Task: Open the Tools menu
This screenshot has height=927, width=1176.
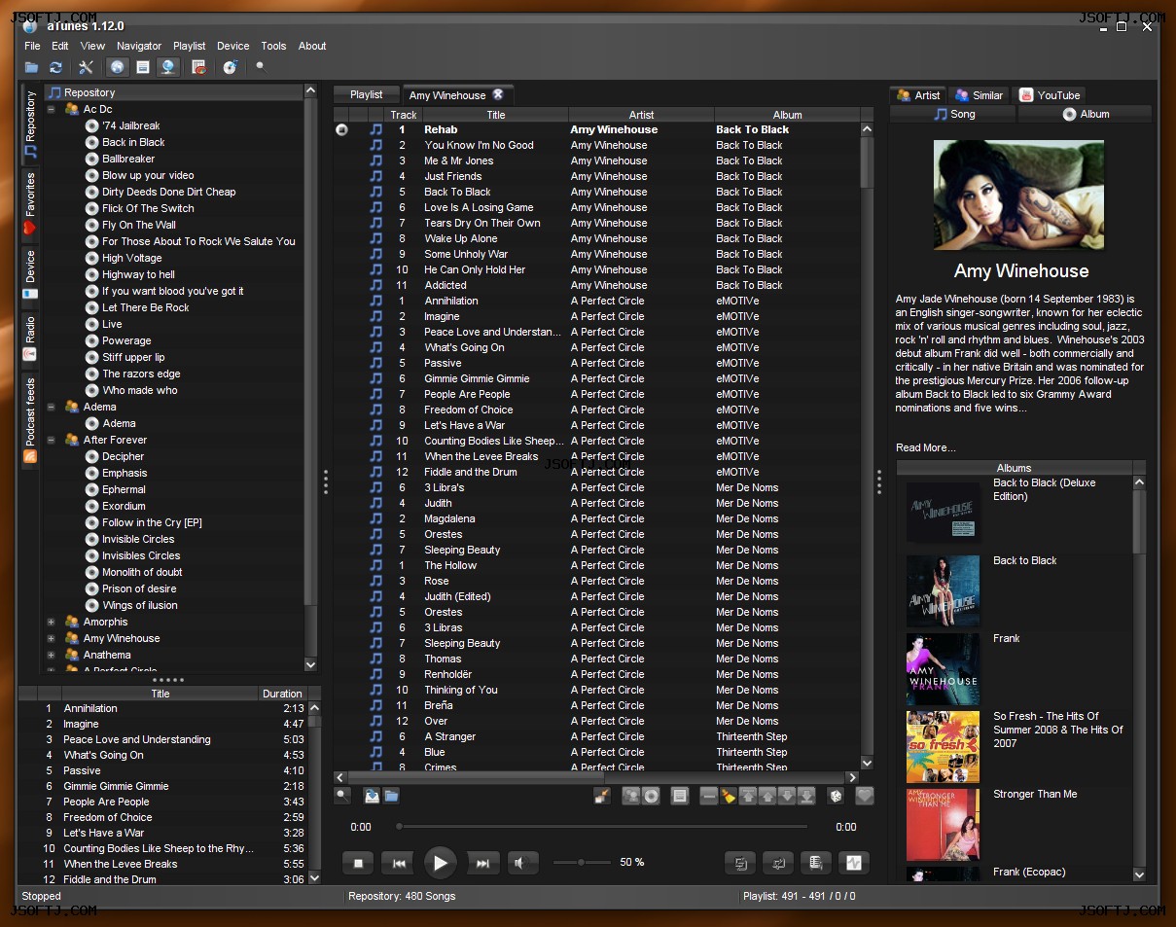Action: point(273,46)
